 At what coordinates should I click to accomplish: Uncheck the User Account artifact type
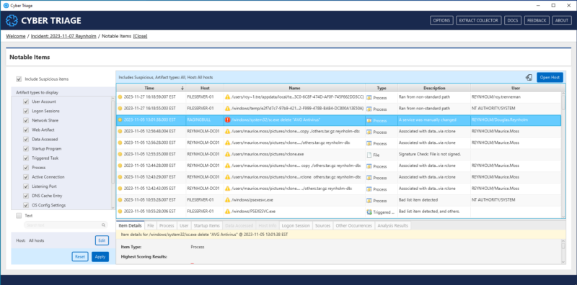coord(26,101)
